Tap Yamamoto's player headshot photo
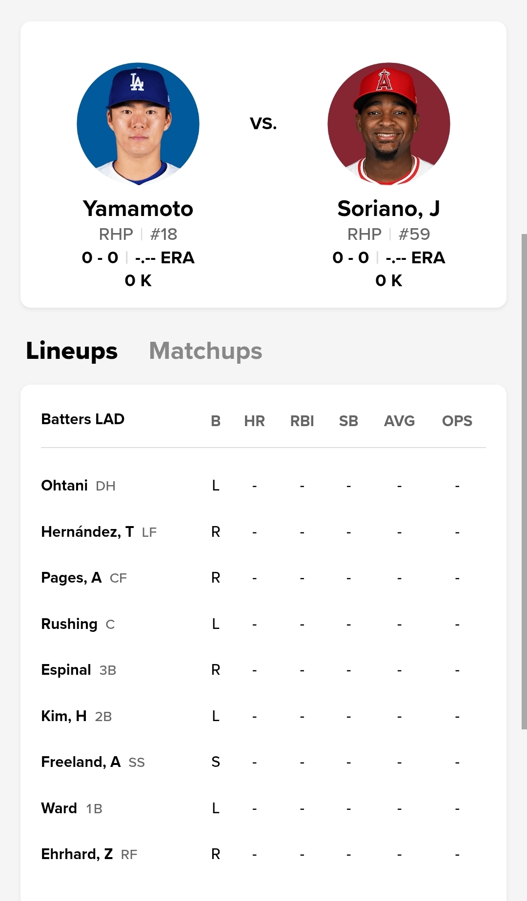The image size is (527, 901). point(138,124)
